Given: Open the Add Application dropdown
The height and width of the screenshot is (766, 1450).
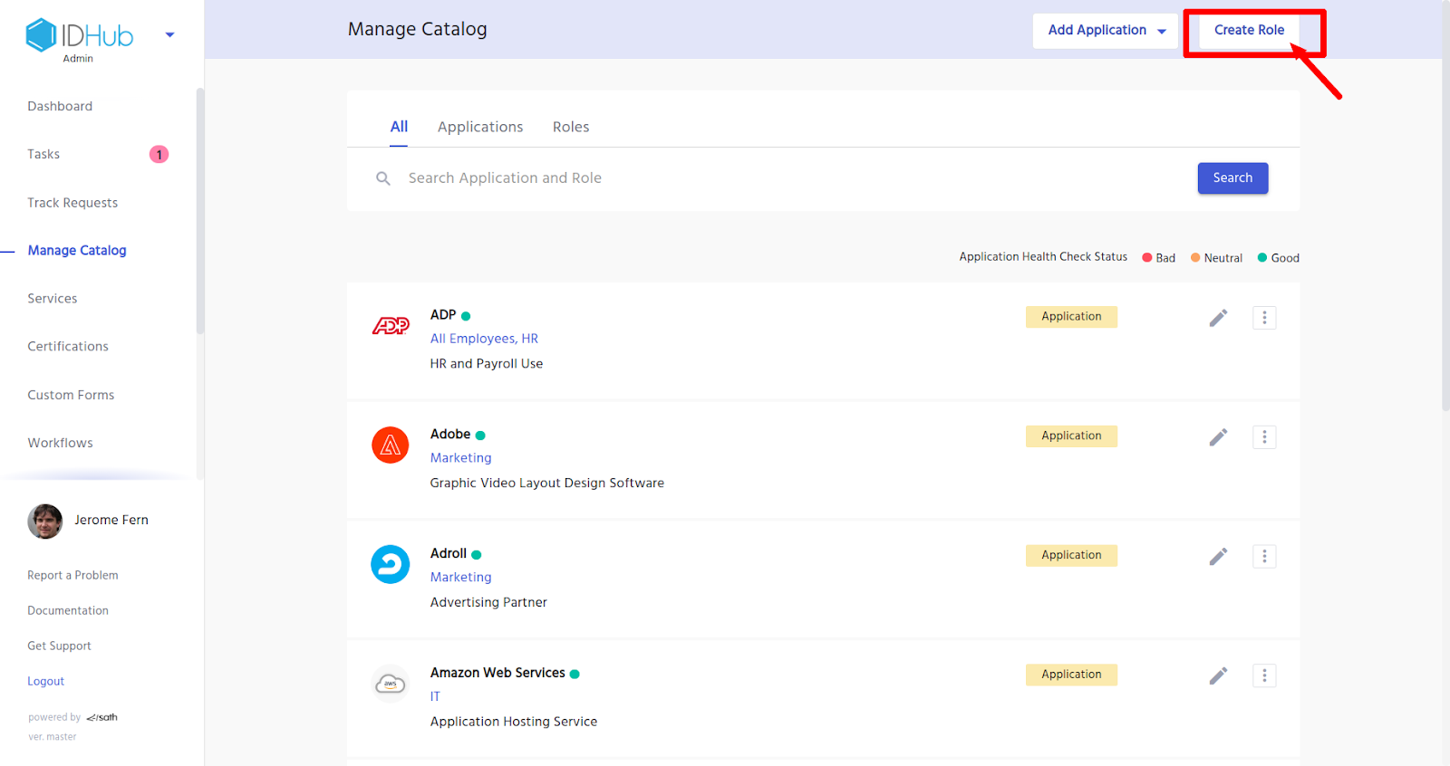Looking at the screenshot, I should pos(1106,31).
